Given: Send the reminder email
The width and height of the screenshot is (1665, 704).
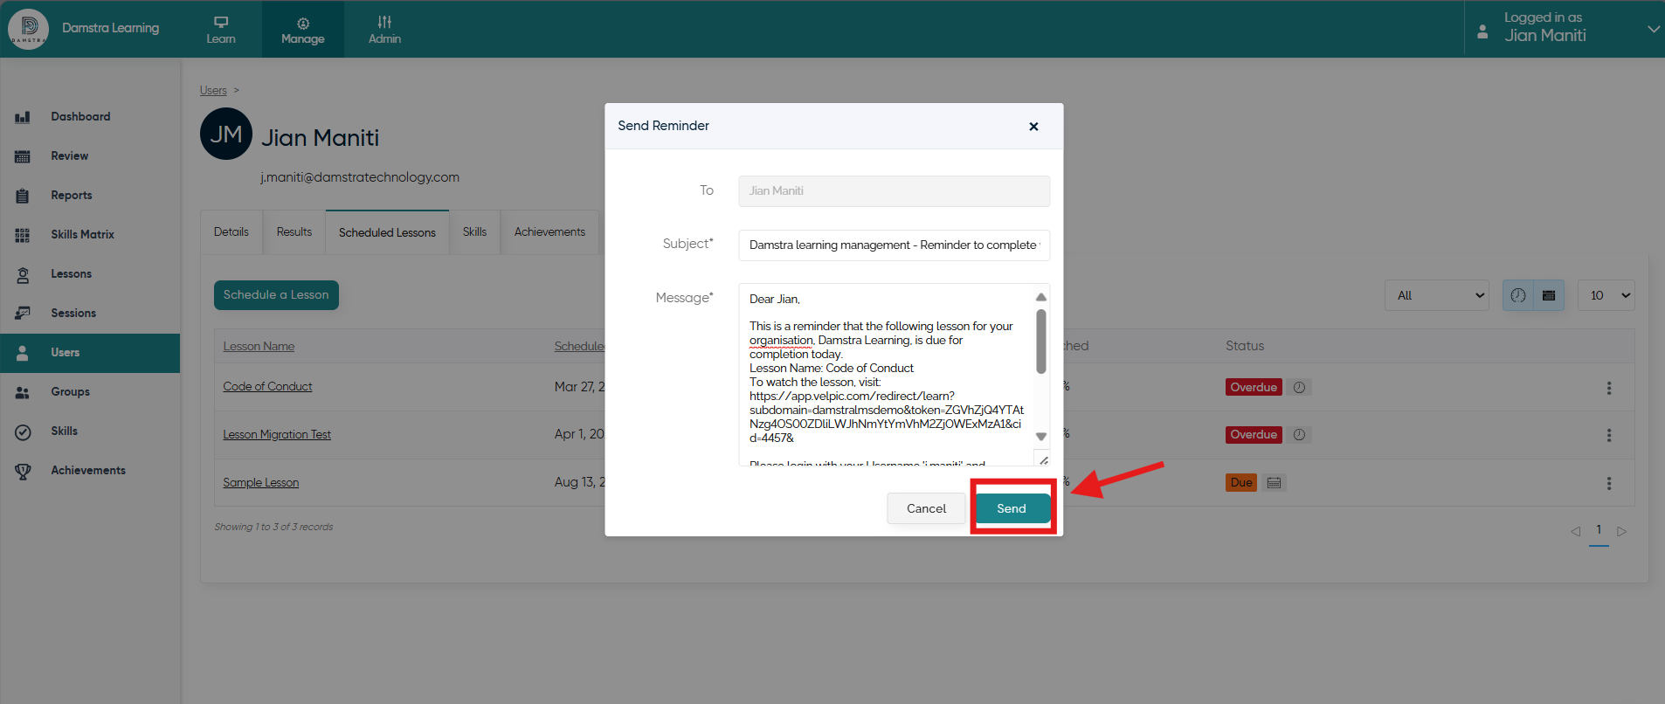Looking at the screenshot, I should pos(1012,508).
